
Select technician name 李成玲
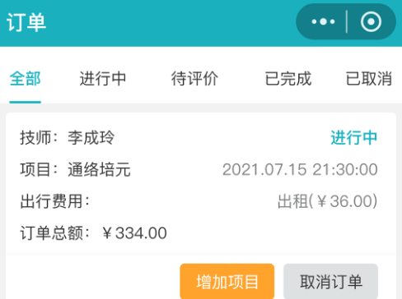(x=91, y=137)
